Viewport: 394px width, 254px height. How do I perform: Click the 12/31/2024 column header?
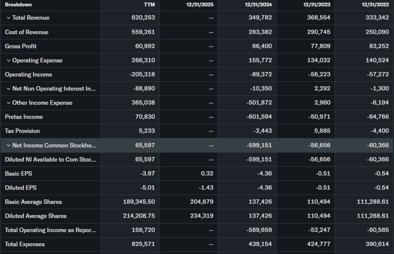(258, 5)
